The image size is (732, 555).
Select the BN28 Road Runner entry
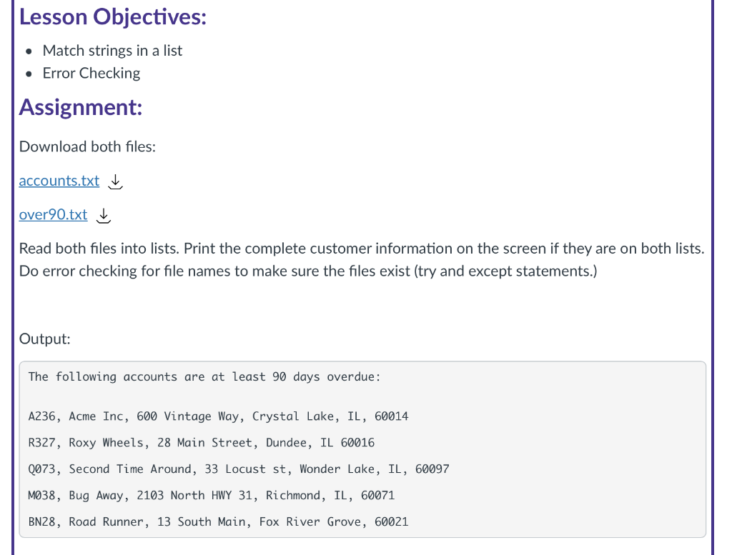[x=218, y=521]
